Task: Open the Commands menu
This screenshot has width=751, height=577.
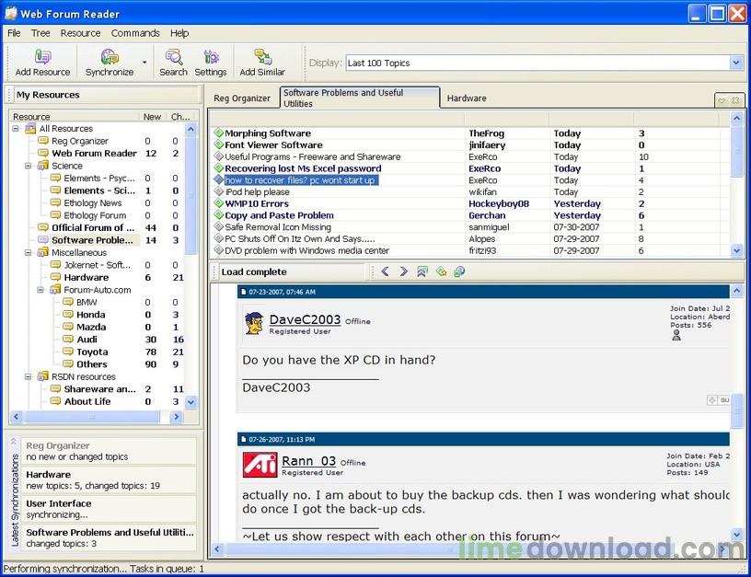Action: 135,32
